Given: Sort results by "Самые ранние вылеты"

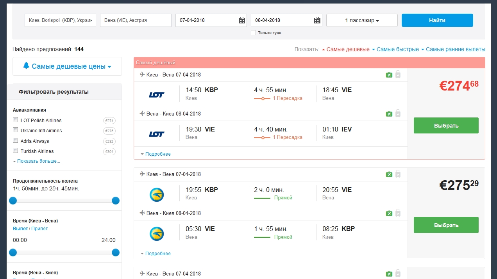Looking at the screenshot, I should [455, 50].
